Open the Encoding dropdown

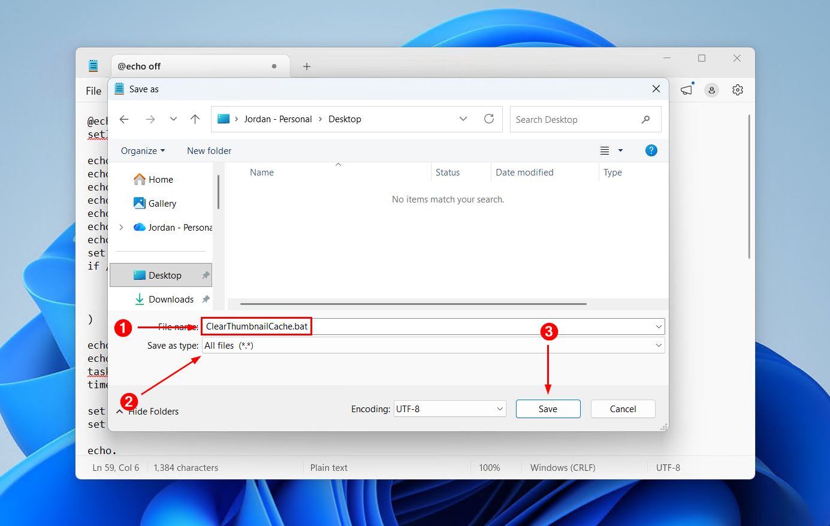click(x=449, y=409)
